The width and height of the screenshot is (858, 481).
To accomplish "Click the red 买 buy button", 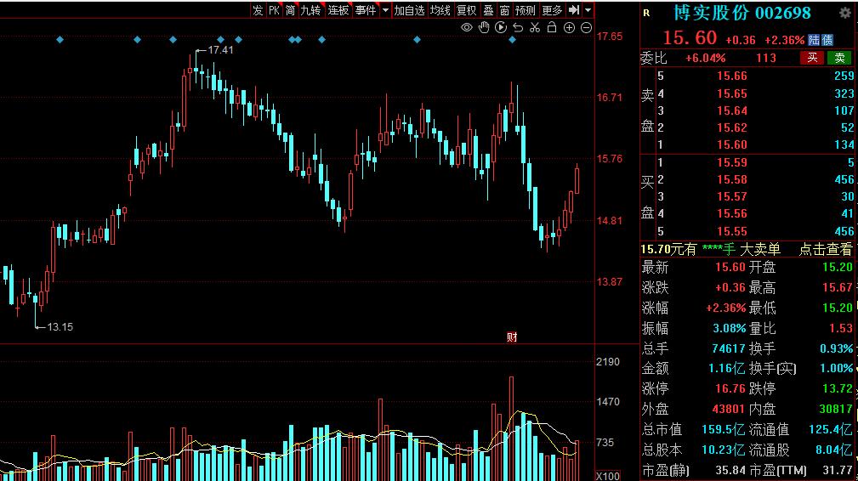I will tap(812, 58).
